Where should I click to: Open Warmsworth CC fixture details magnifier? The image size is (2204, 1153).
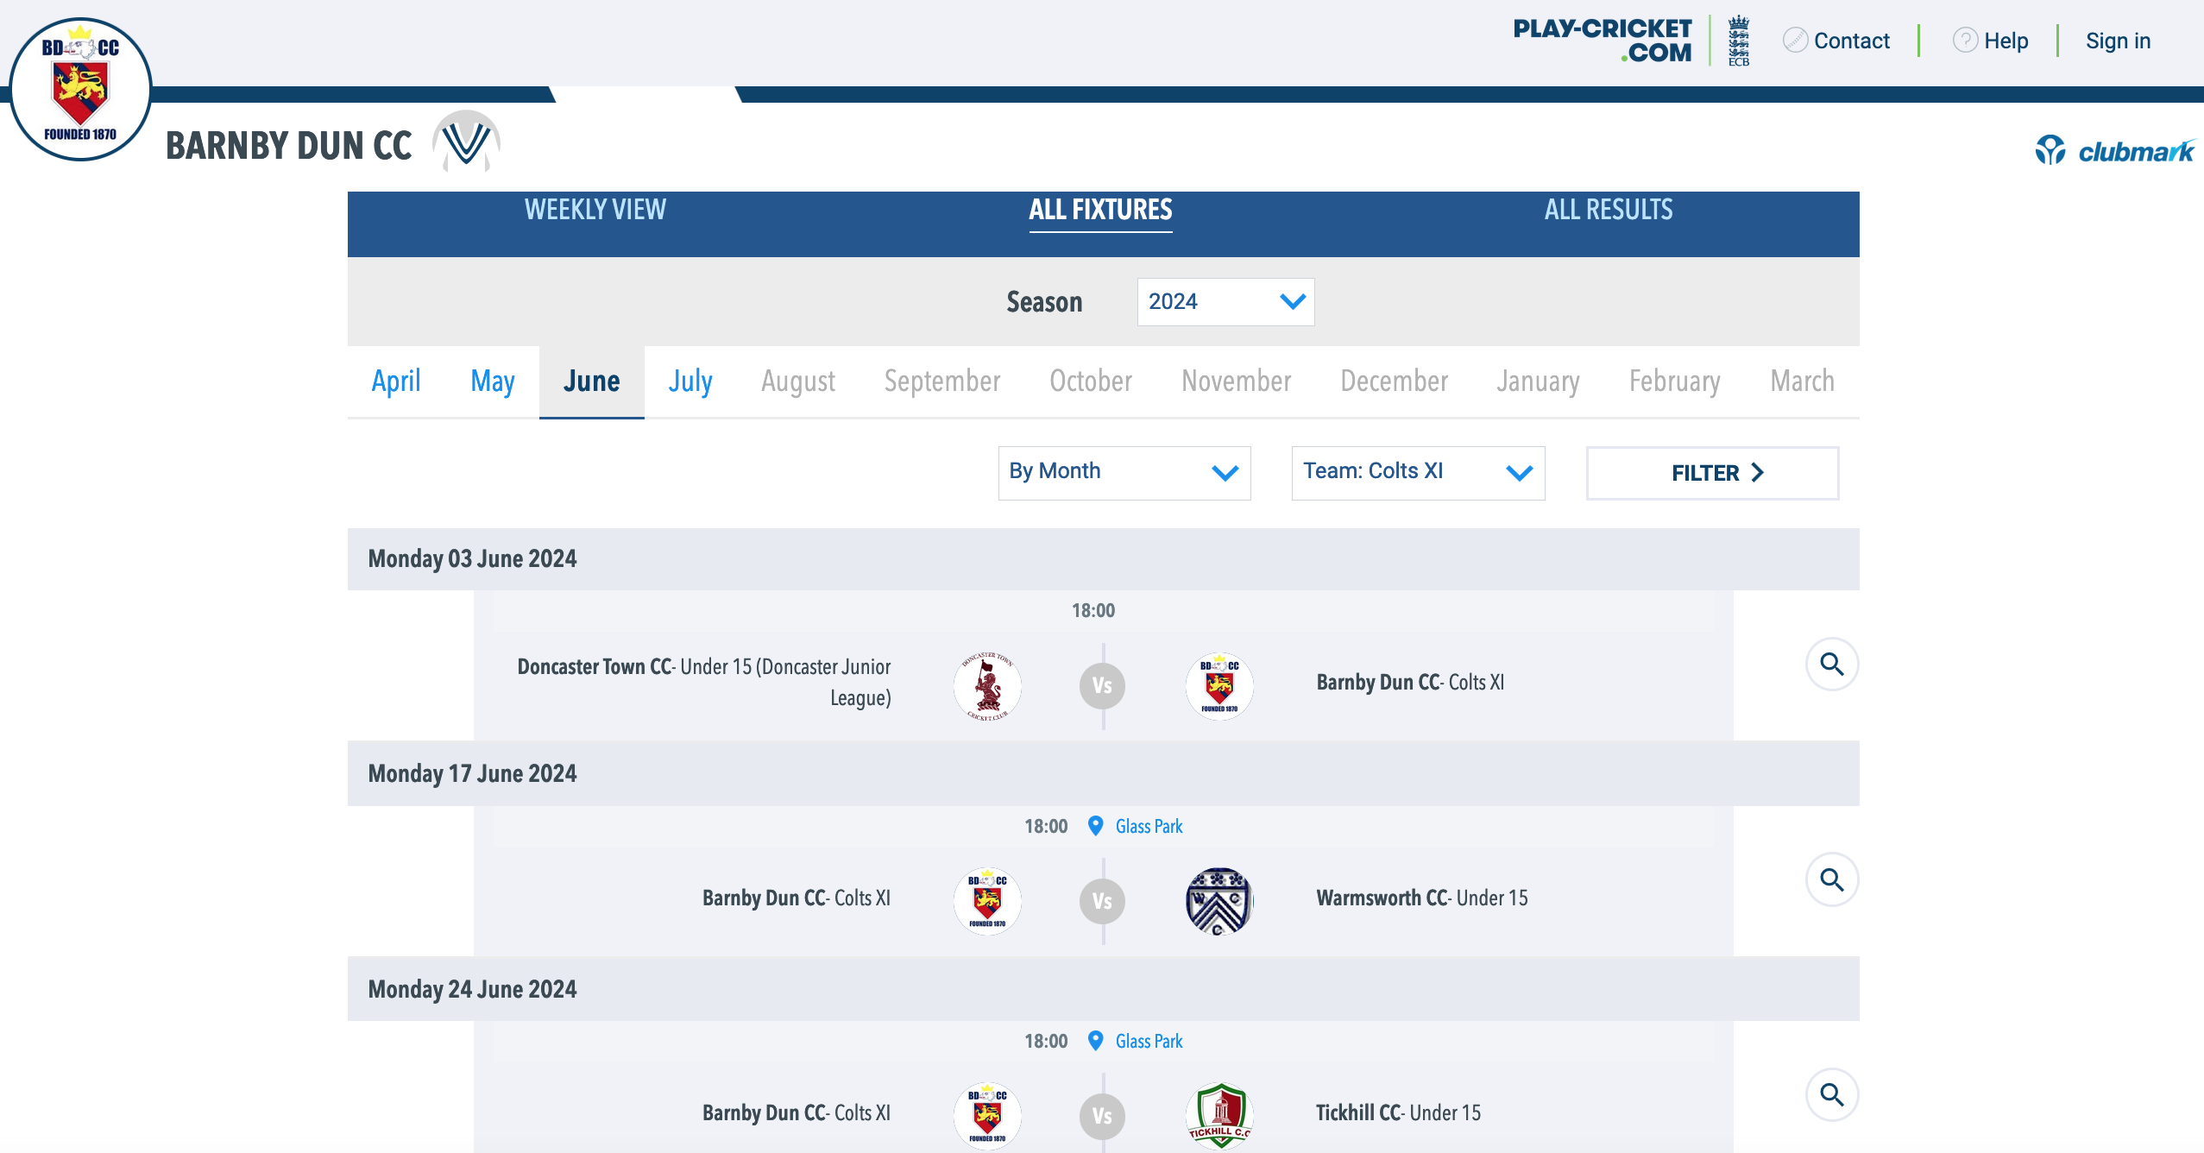pos(1831,880)
